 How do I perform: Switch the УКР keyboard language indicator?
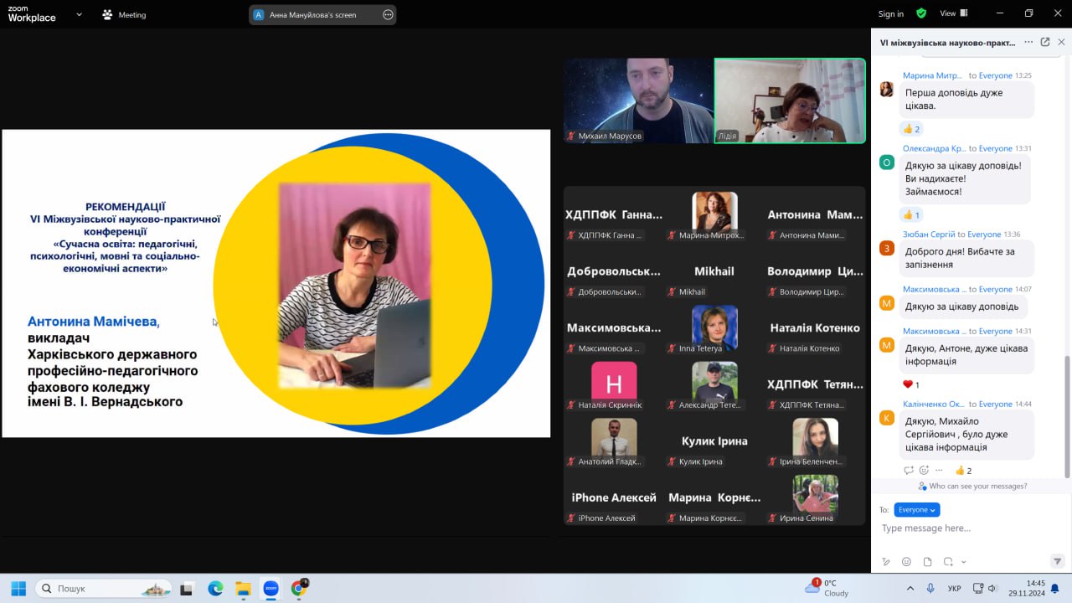[954, 589]
